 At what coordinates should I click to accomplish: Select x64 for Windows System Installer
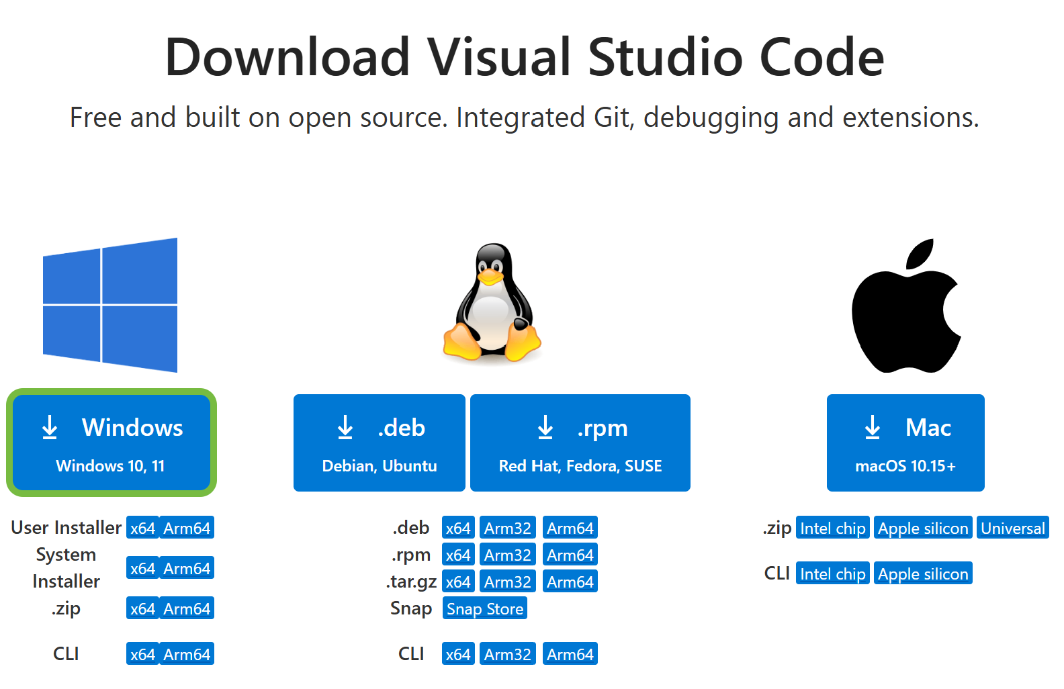tap(142, 568)
